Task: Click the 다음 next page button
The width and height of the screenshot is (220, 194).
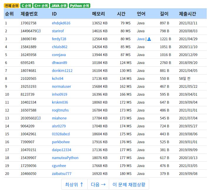Action: click(x=98, y=185)
